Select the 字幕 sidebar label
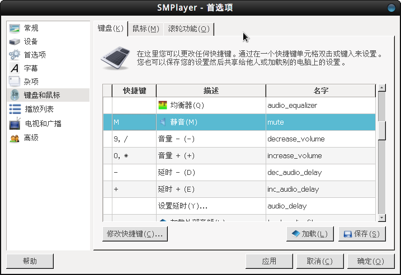The image size is (401, 275). coord(31,68)
